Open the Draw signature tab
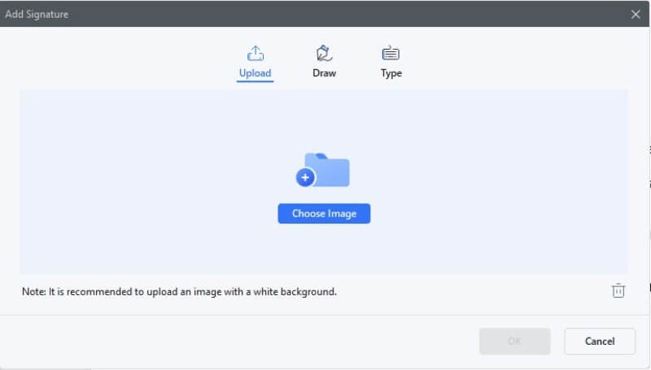This screenshot has width=651, height=370. point(324,63)
